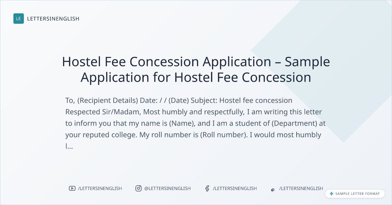
Task: Click the truncated "l..." ellipsis line
Action: (69, 146)
